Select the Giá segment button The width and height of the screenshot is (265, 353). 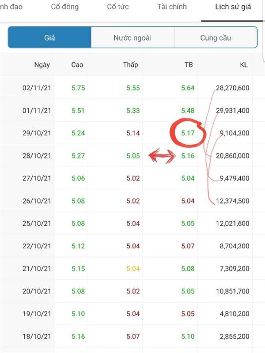(x=49, y=38)
